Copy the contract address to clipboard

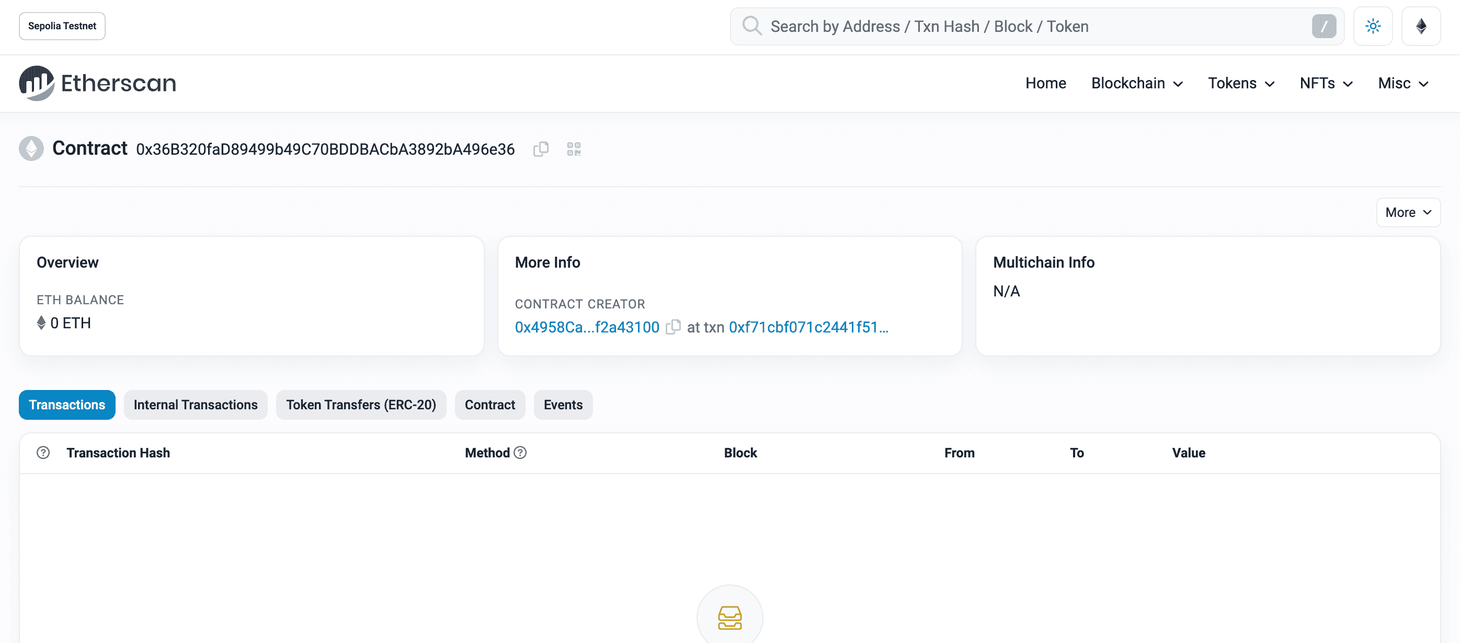coord(541,149)
